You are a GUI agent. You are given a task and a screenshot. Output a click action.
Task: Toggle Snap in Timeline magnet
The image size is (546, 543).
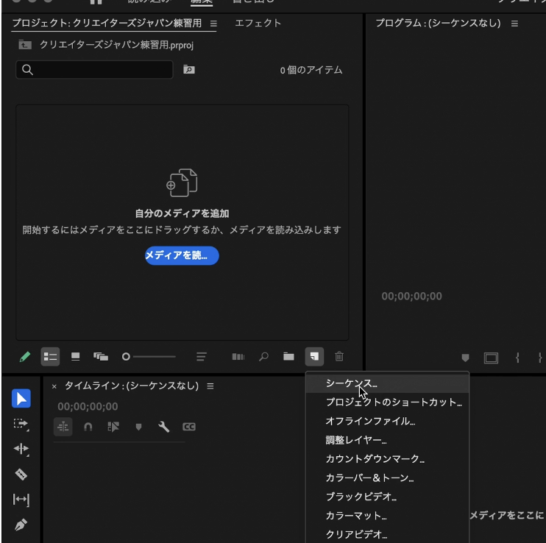click(x=88, y=427)
